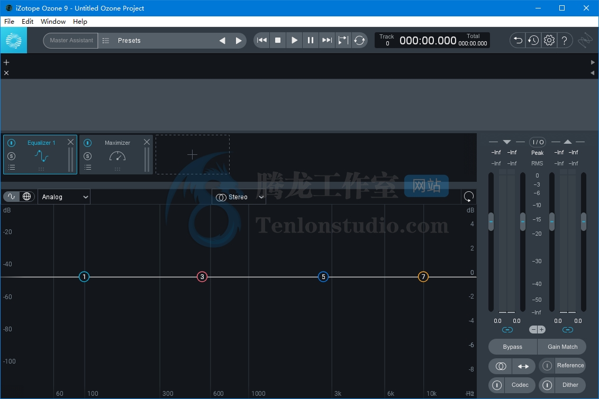Open the File menu
Screen dimensions: 599x399
pyautogui.click(x=9, y=21)
